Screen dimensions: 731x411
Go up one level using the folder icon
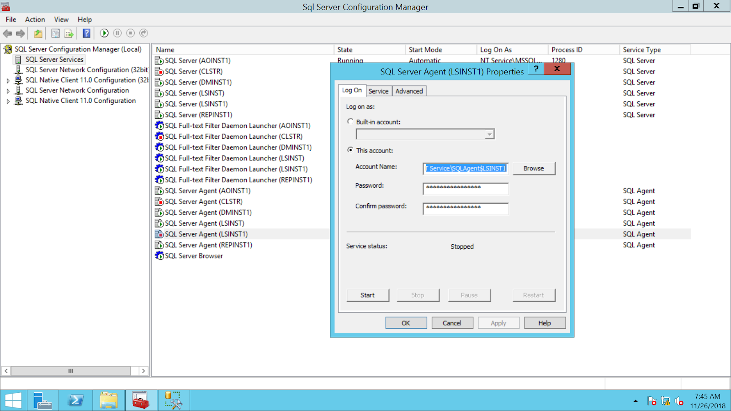(38, 33)
